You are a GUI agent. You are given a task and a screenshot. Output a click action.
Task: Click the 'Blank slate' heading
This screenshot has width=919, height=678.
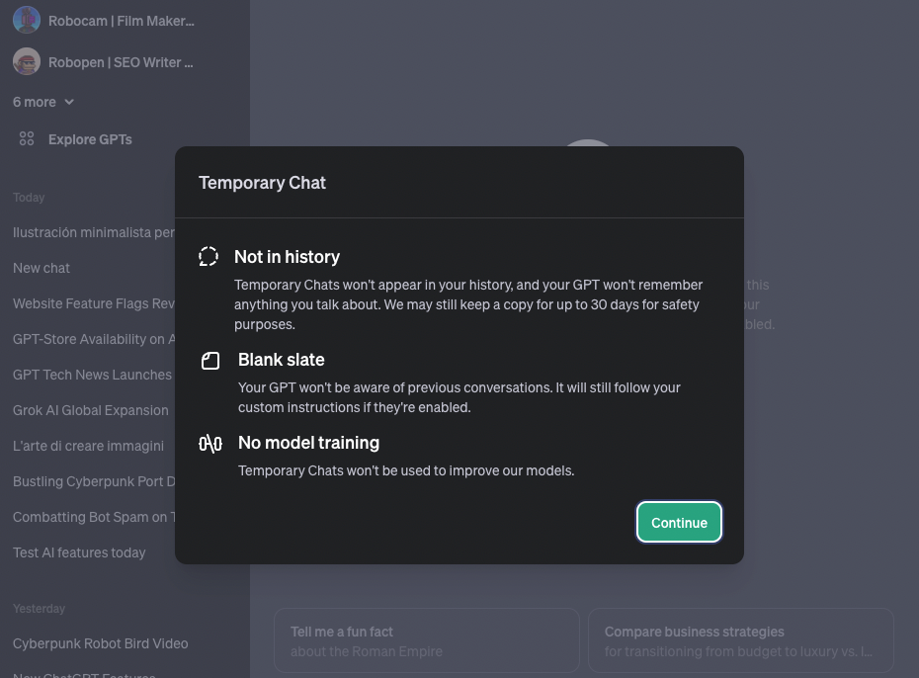282,360
